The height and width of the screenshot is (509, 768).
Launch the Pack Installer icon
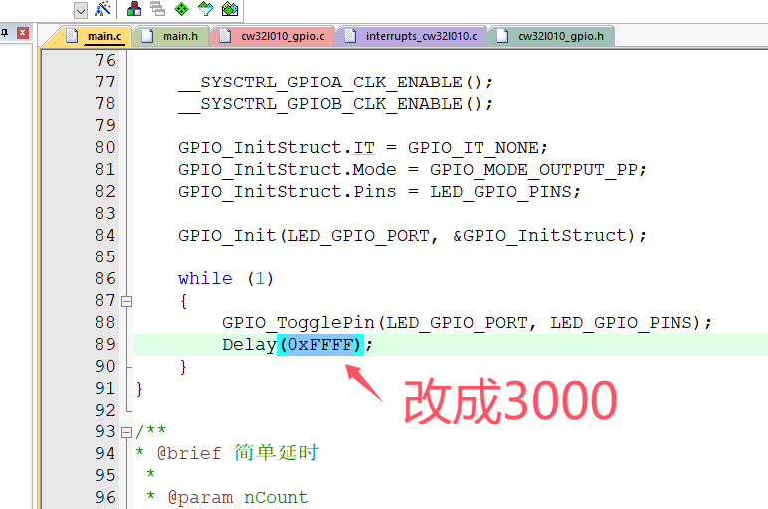coord(230,9)
